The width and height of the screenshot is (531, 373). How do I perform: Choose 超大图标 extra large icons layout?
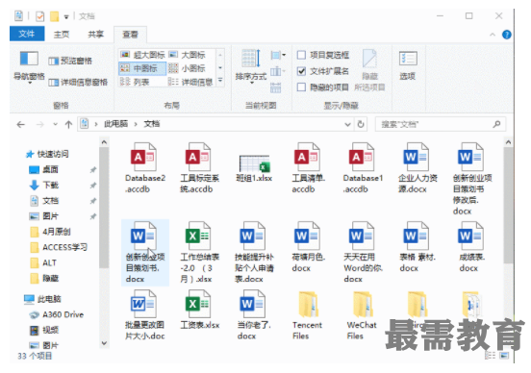(x=142, y=55)
